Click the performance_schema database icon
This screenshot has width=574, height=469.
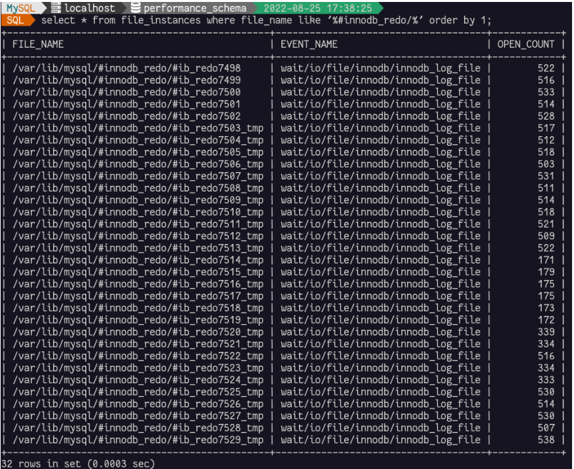(x=136, y=7)
